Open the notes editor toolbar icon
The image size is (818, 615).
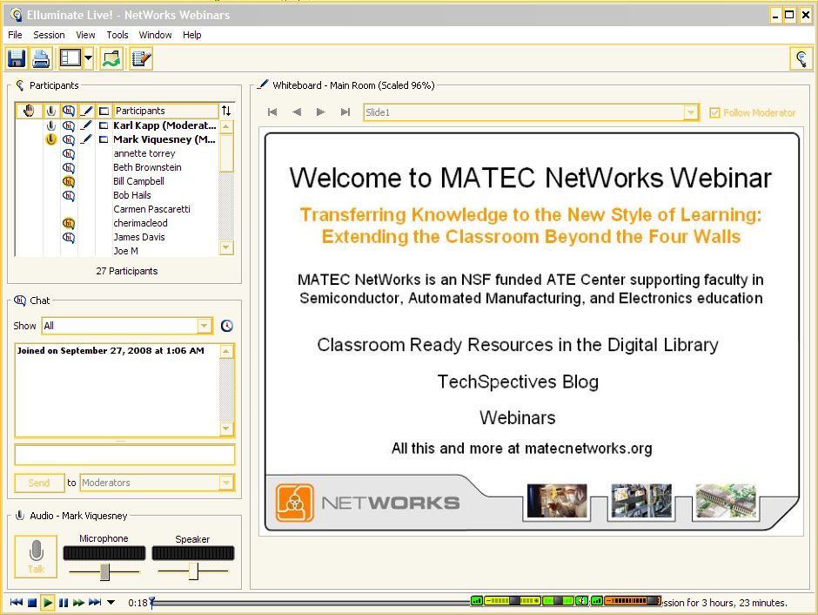141,58
